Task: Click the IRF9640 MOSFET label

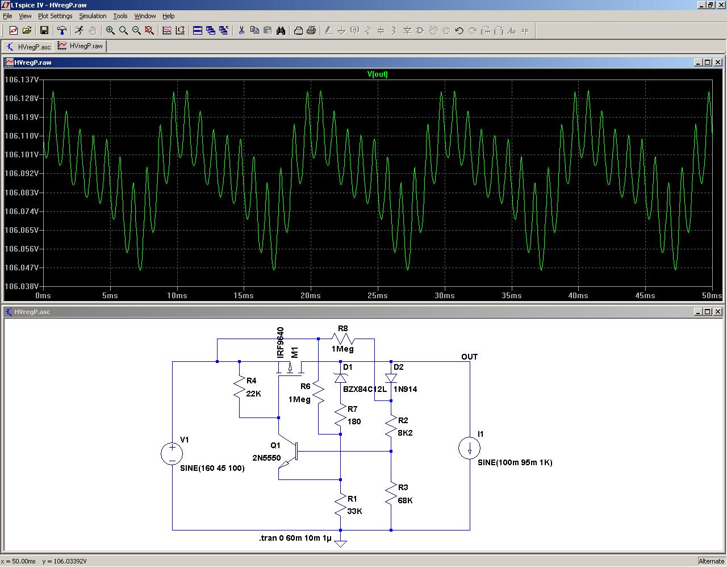Action: [281, 343]
